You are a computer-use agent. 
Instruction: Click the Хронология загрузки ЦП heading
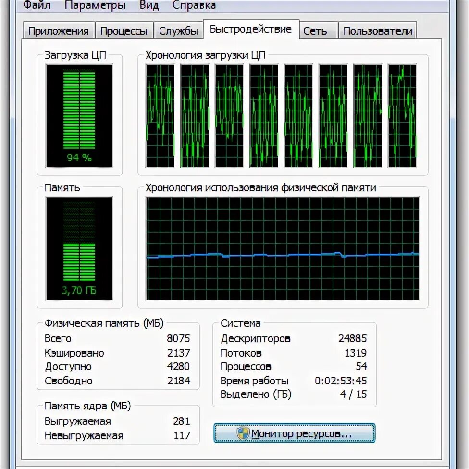point(206,55)
